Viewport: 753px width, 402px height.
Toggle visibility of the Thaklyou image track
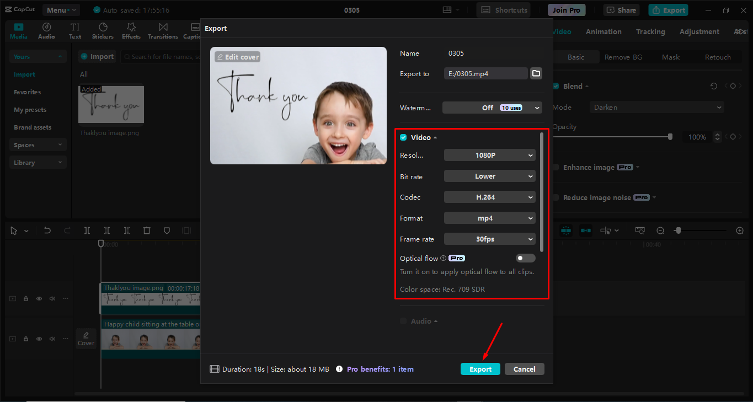point(39,298)
